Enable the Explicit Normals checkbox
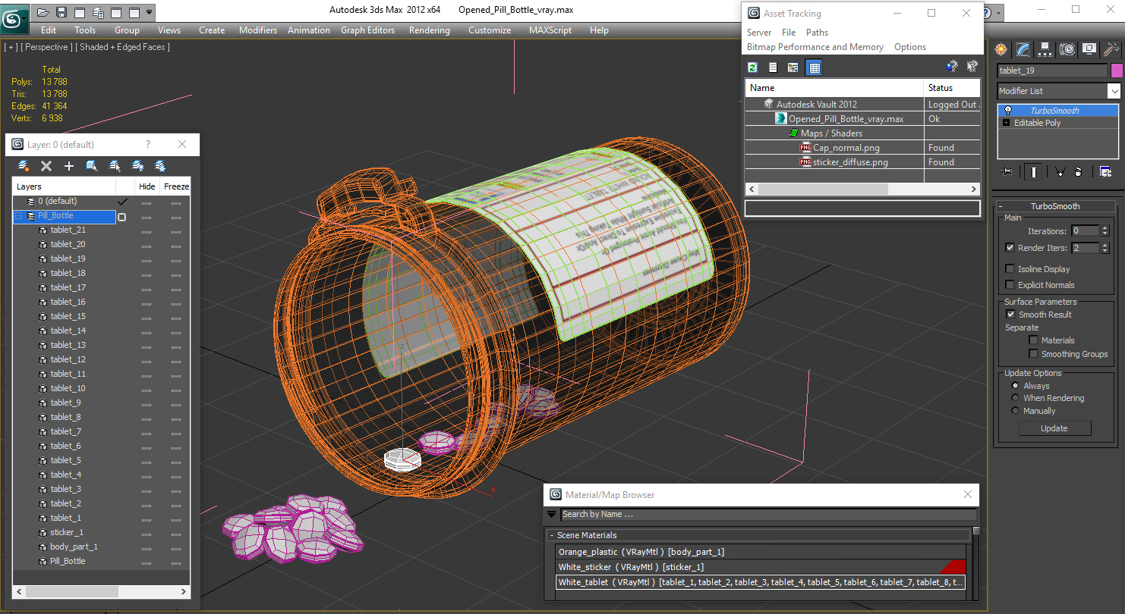Image resolution: width=1125 pixels, height=614 pixels. coord(1010,285)
